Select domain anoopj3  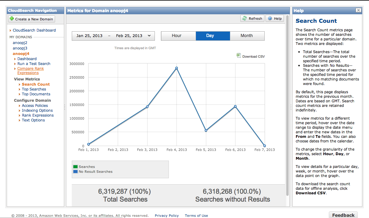[x=20, y=48]
